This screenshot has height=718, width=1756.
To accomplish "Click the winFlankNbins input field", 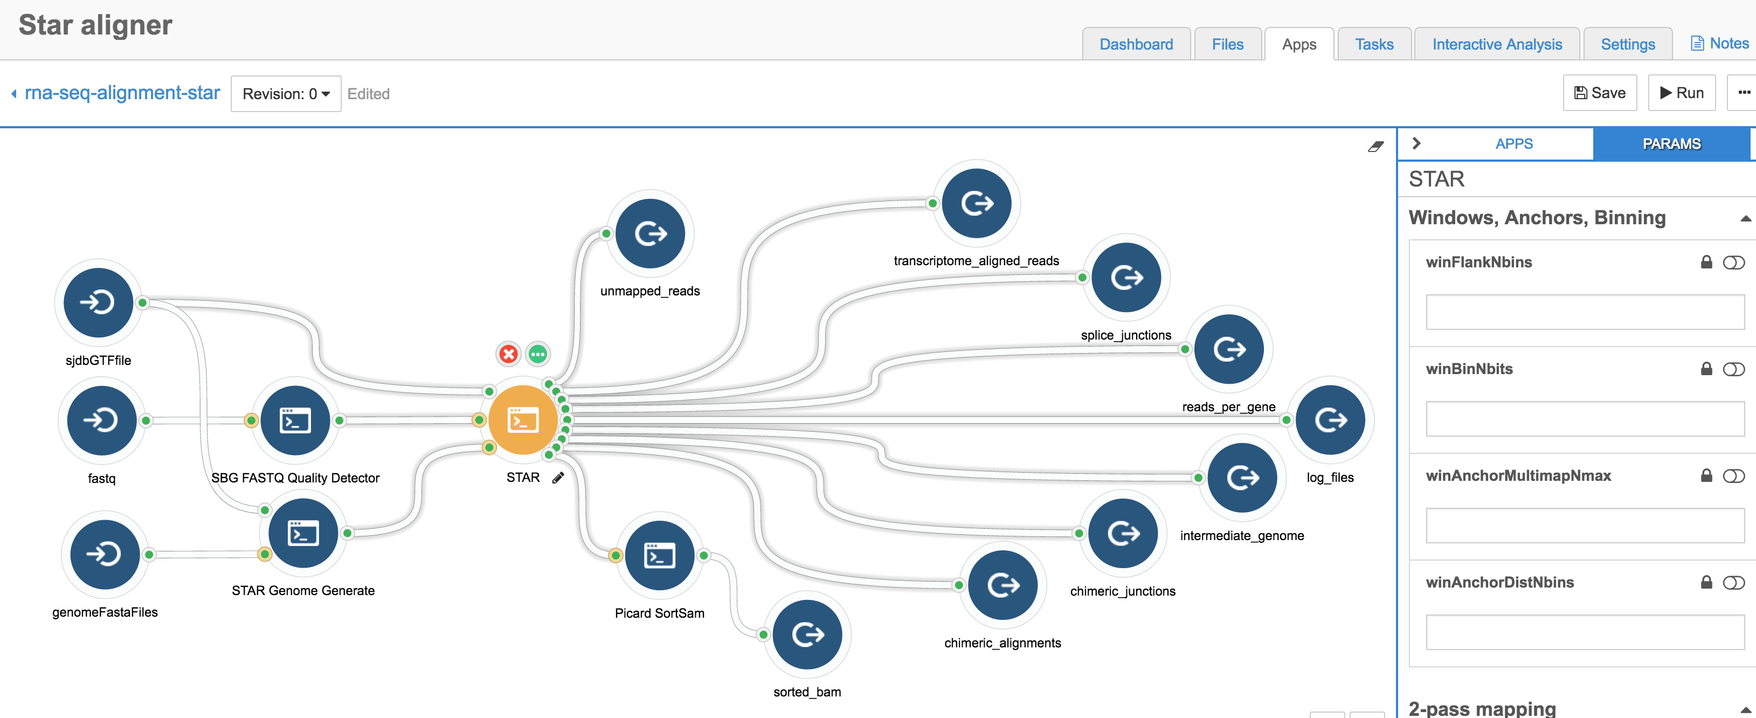I will pyautogui.click(x=1585, y=312).
